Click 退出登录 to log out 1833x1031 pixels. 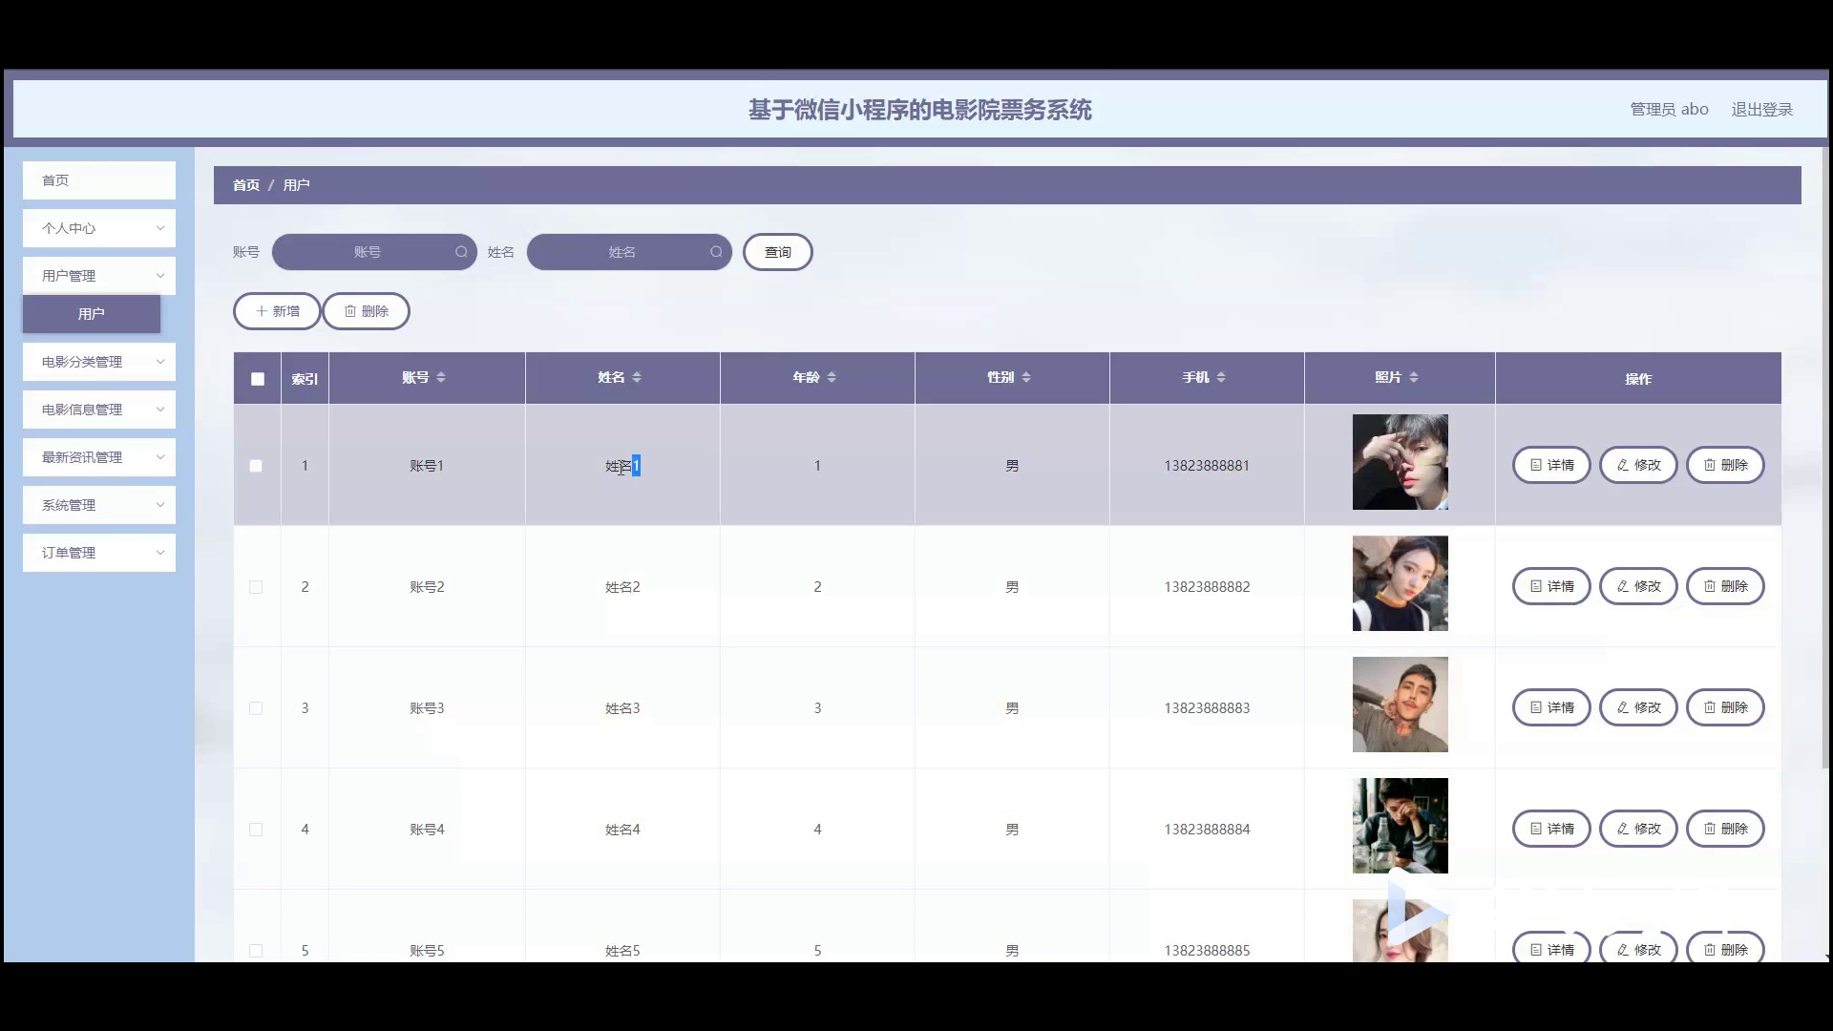1762,110
